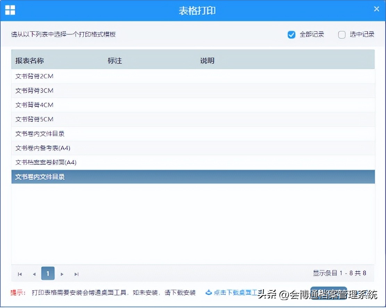386x308 pixels.
Task: Close the 表格打印 dialog with the X
Action: coord(377,9)
